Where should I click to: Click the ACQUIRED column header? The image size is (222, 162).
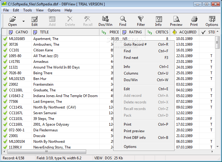click(184, 32)
